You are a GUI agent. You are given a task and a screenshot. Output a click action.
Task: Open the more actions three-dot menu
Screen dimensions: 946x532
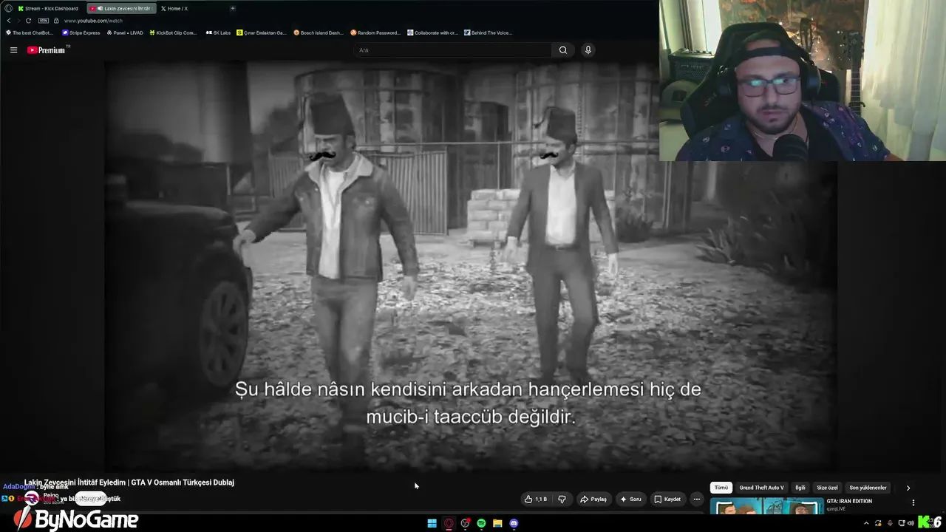(696, 499)
